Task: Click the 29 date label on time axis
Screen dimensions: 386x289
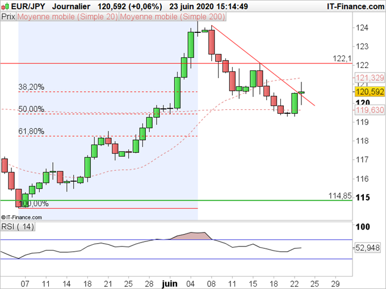Action: pos(335,284)
